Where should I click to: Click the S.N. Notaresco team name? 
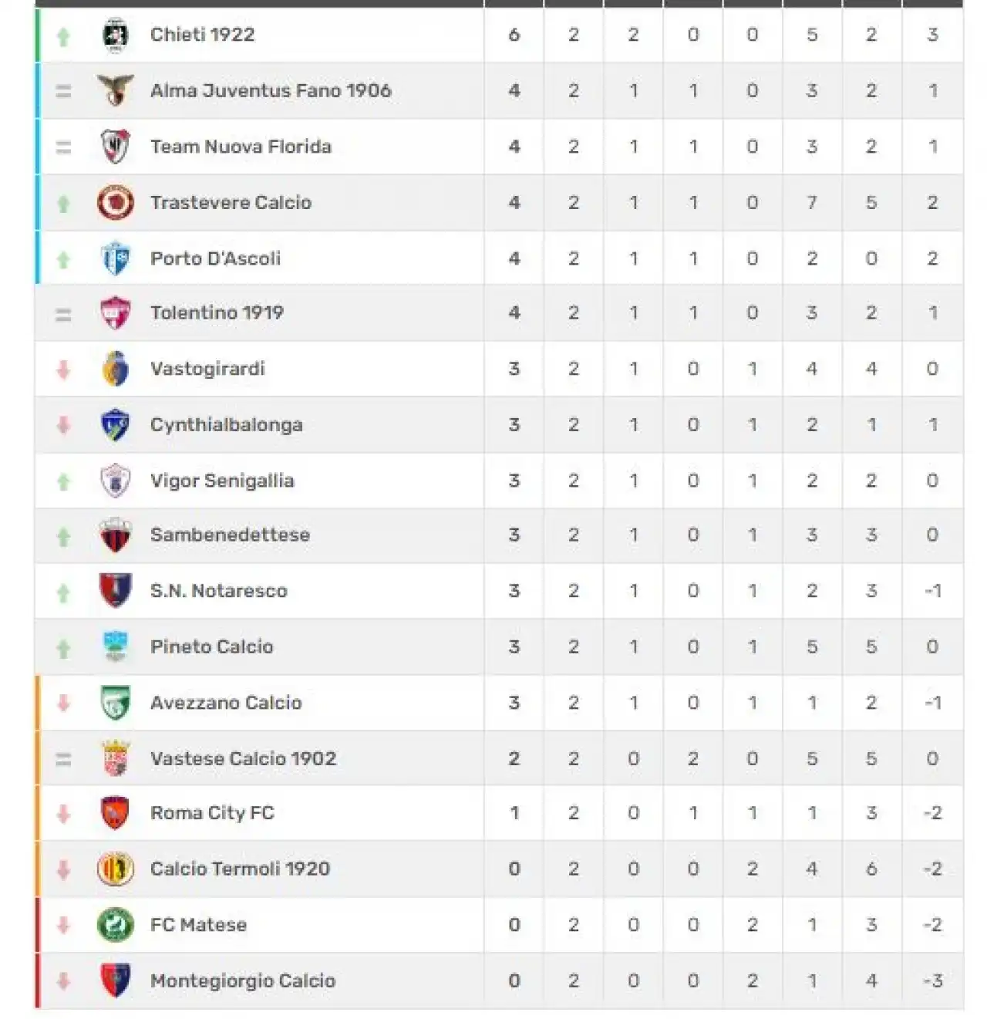coord(219,591)
